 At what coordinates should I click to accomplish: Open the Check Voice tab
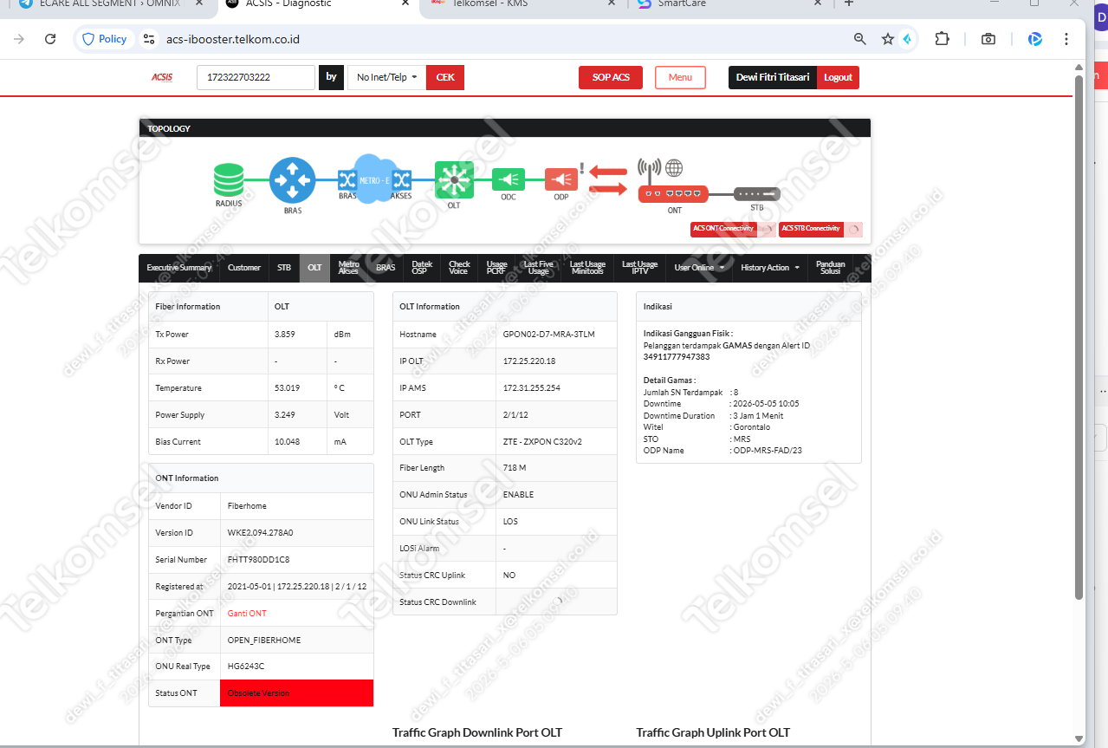click(459, 268)
